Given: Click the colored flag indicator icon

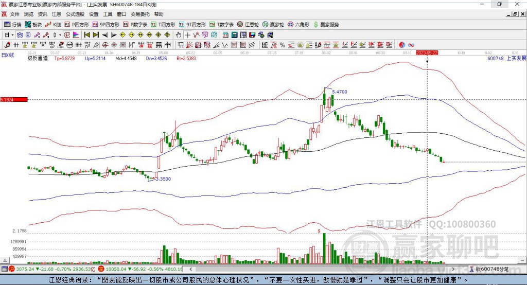Looking at the screenshot, I should (76, 35).
